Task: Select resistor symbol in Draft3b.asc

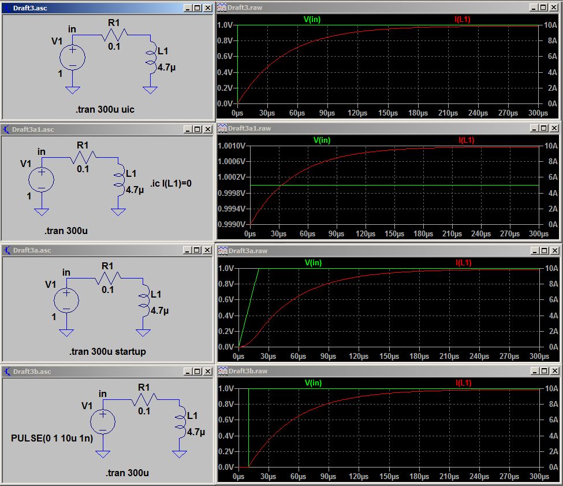Action: tap(144, 399)
